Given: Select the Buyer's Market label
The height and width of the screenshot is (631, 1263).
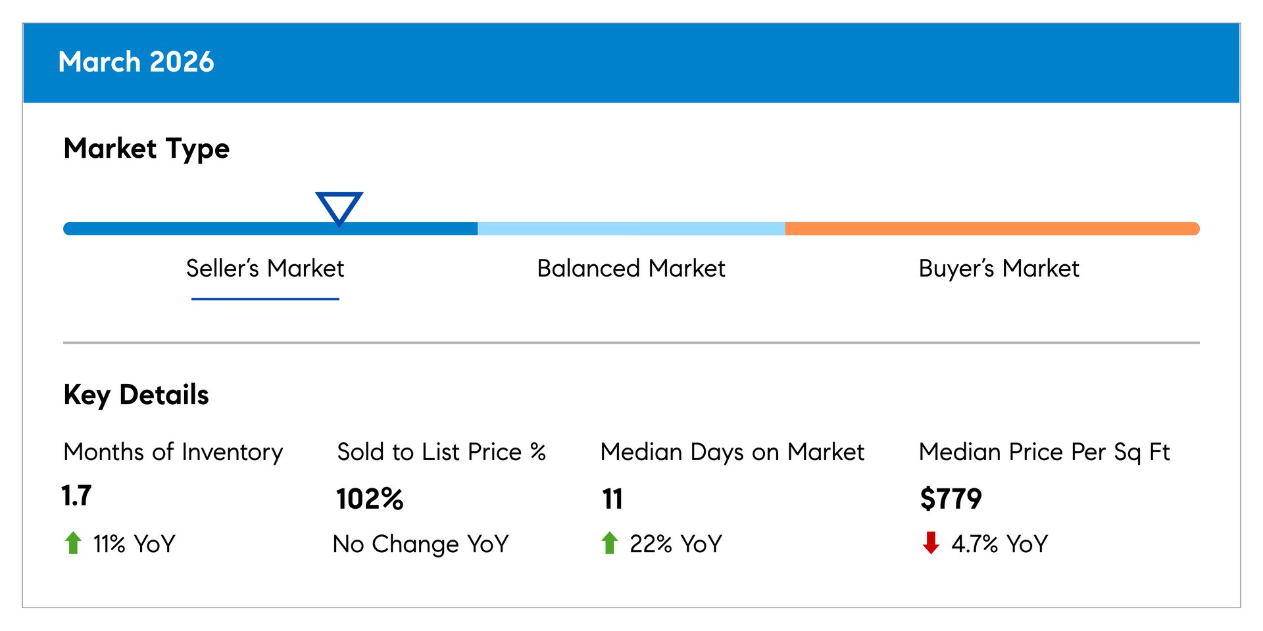Looking at the screenshot, I should click(999, 268).
